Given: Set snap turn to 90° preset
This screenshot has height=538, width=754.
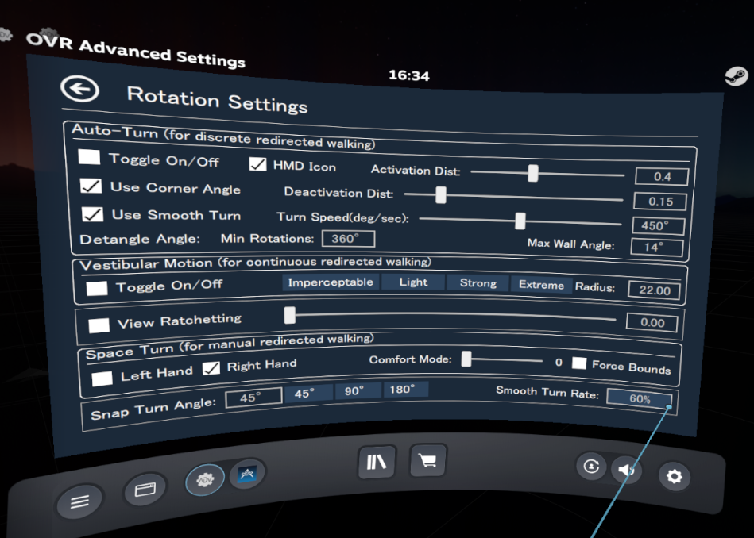Looking at the screenshot, I should pos(358,390).
